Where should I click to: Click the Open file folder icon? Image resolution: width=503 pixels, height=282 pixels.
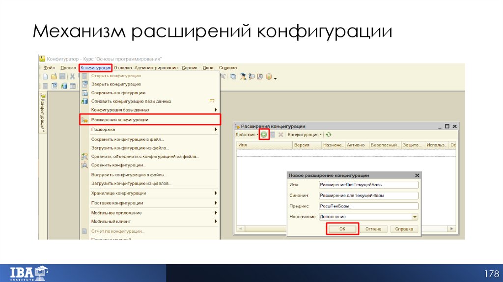click(54, 76)
